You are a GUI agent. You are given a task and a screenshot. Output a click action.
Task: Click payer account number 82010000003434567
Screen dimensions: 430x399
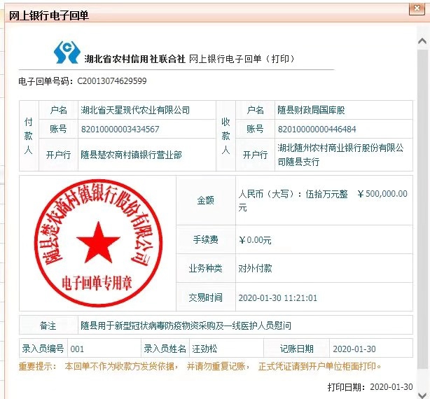120,129
